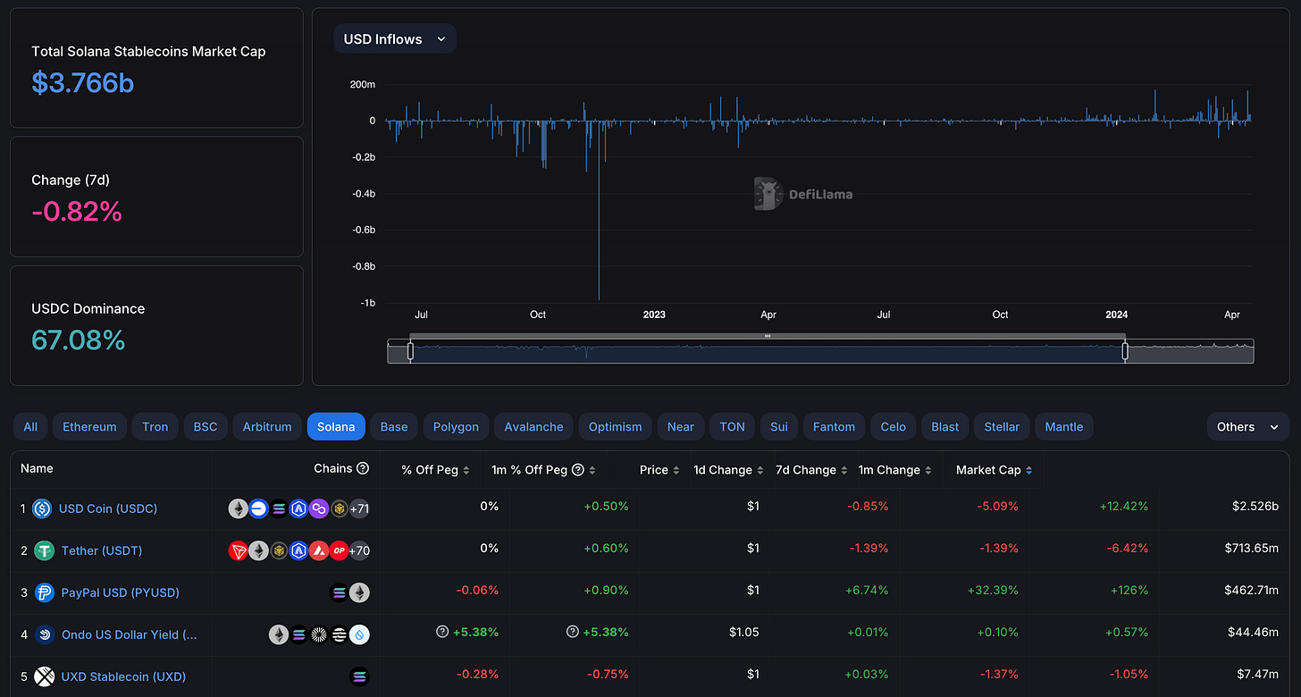Screen dimensions: 1301x697
Task: Click the Polygon chain icon in USDC row
Action: [319, 508]
